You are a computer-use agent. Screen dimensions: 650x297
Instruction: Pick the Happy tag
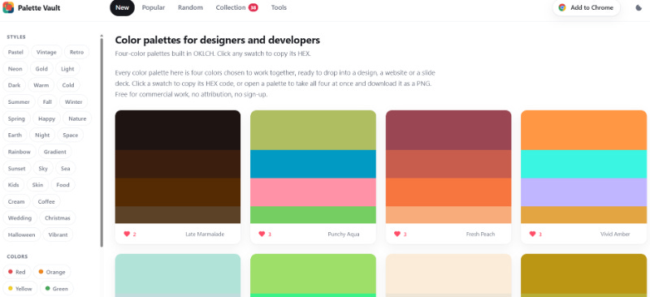click(47, 118)
